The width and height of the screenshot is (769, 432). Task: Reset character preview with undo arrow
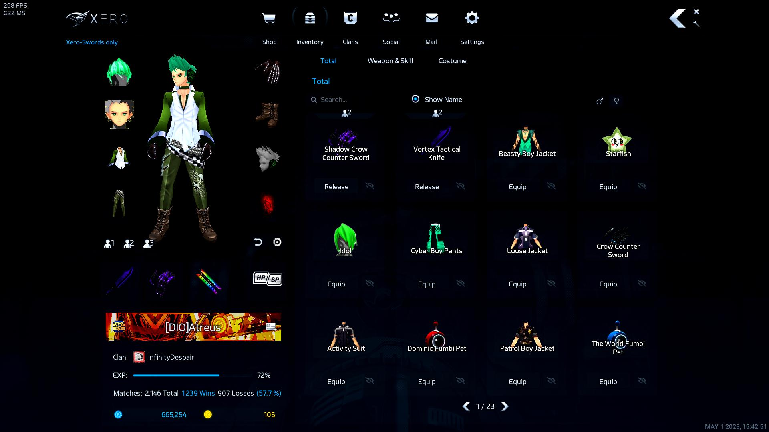point(258,242)
